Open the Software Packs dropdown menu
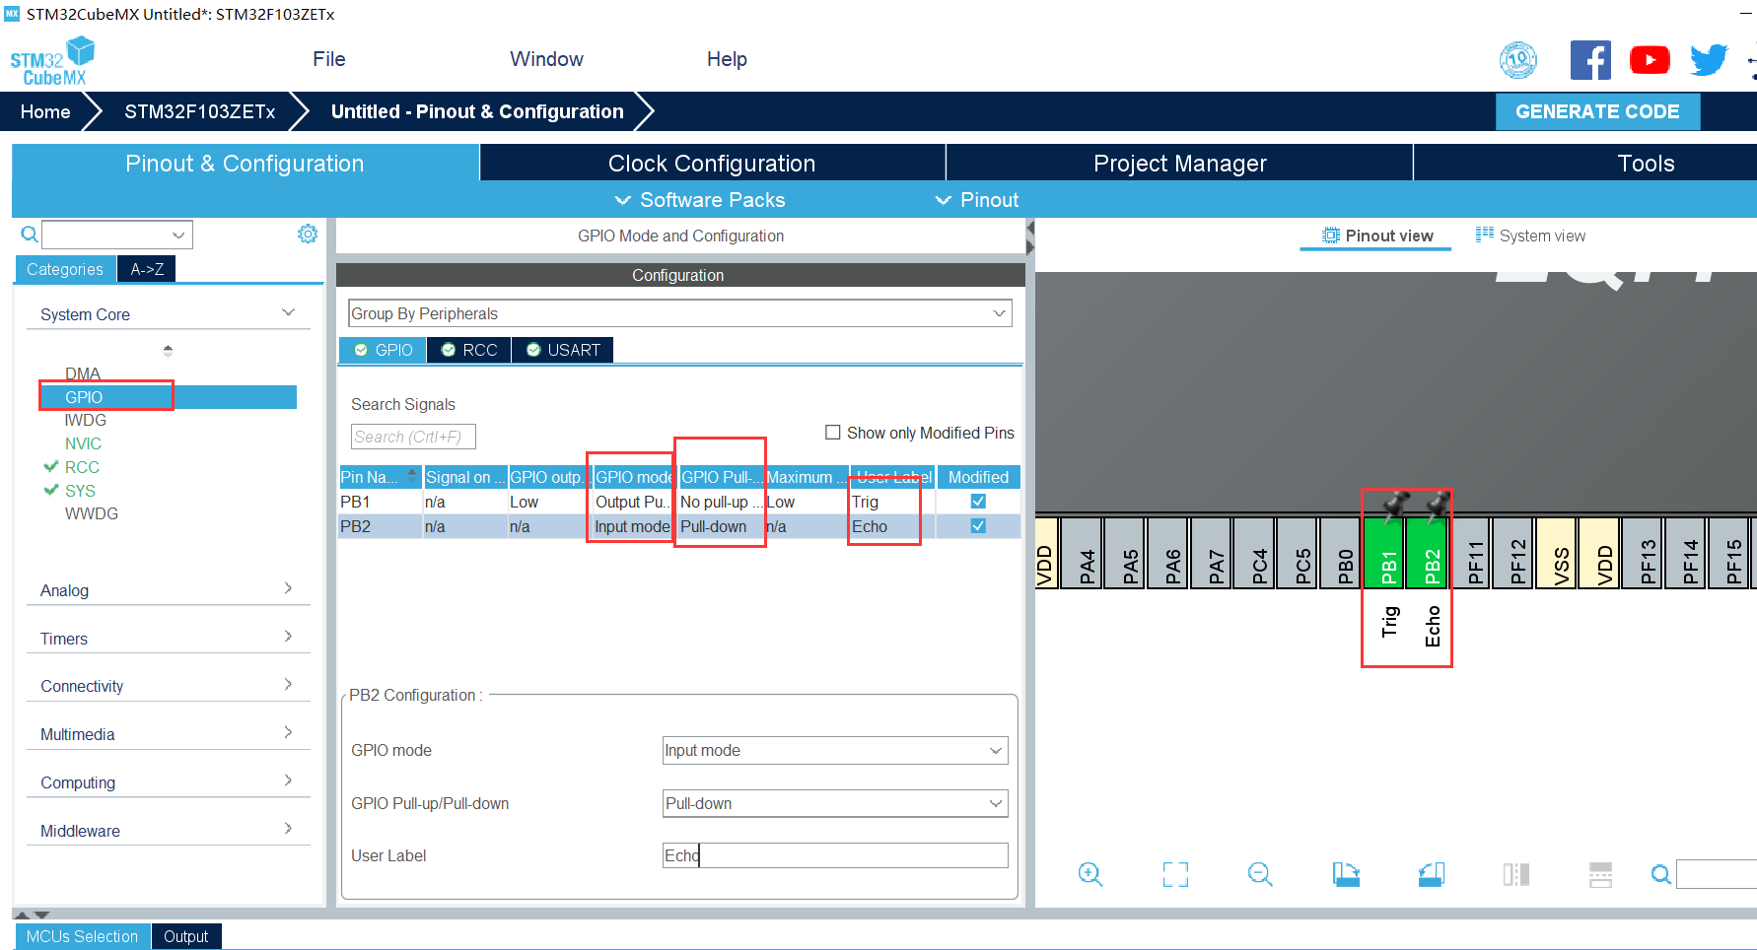Screen dimensions: 1757x950 (700, 200)
